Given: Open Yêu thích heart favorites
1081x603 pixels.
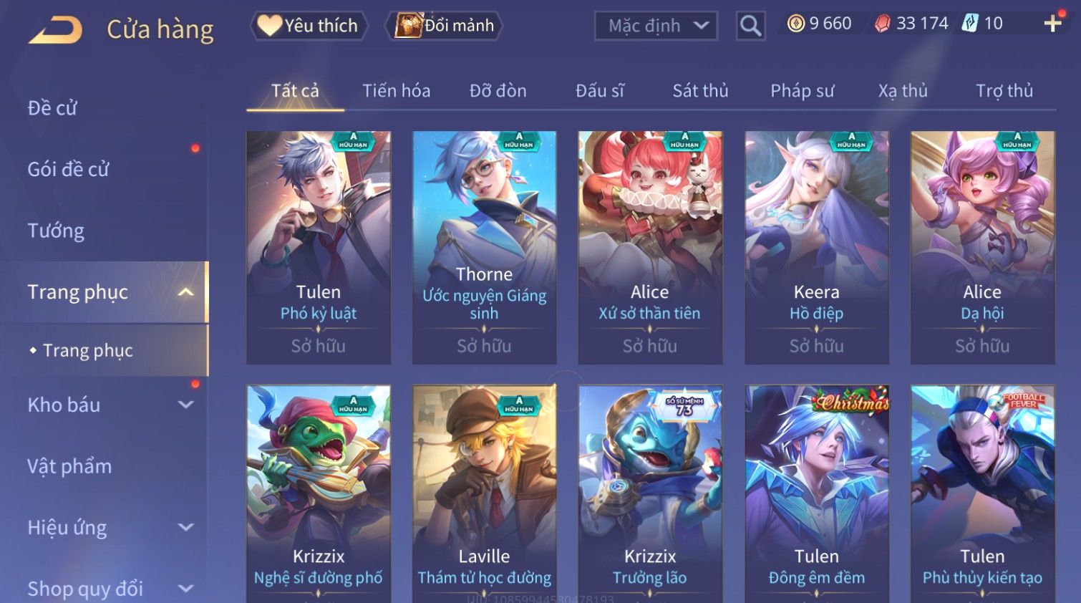Looking at the screenshot, I should [x=309, y=26].
